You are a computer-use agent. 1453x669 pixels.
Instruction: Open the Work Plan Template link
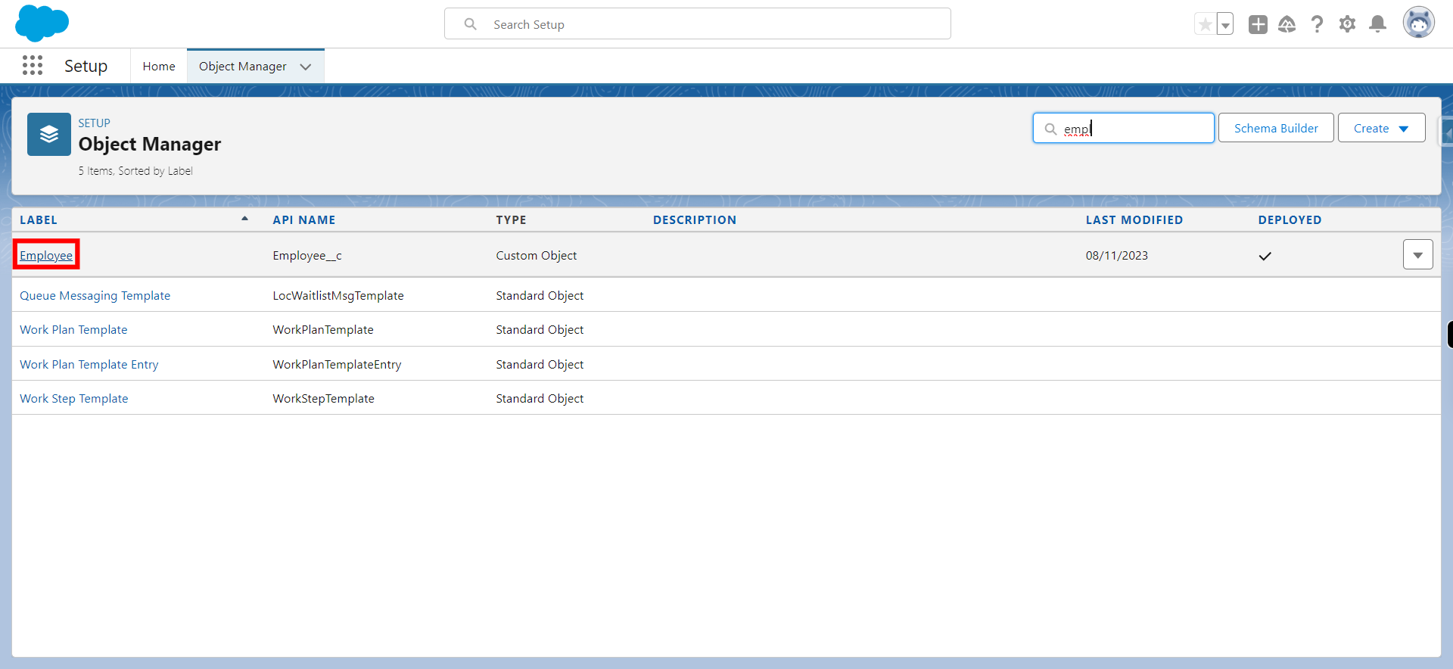[x=73, y=330]
